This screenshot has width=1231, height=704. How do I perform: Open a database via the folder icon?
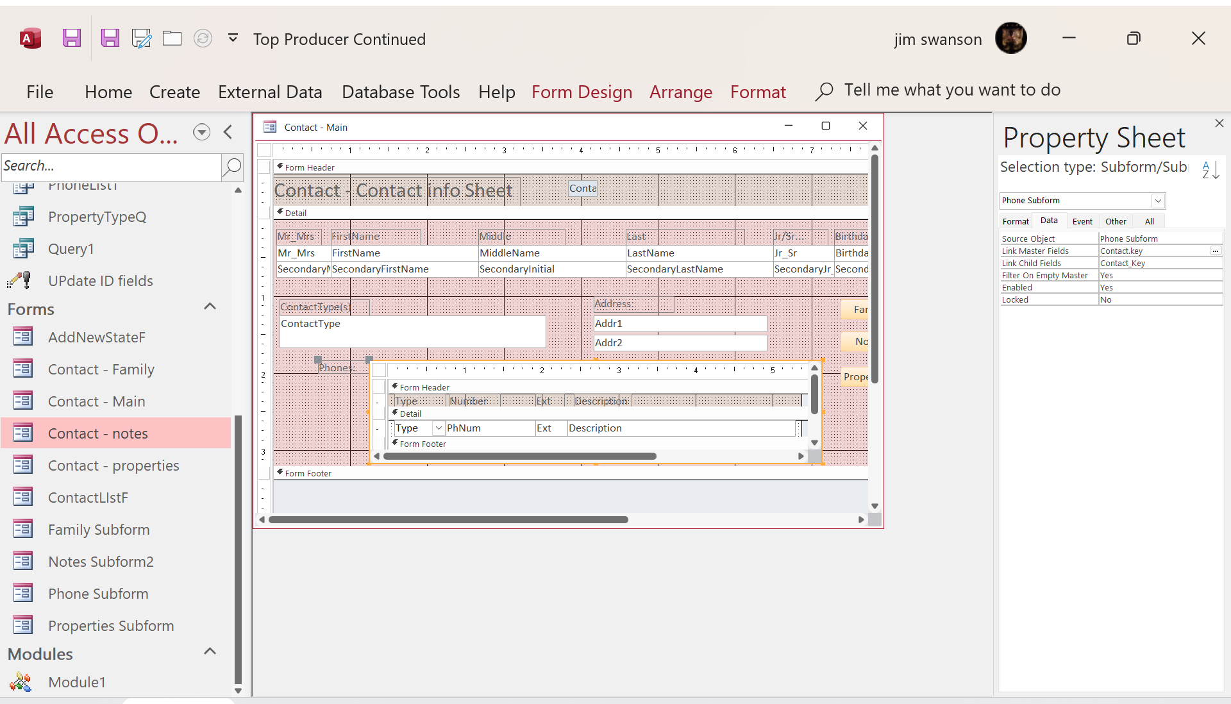pyautogui.click(x=172, y=38)
